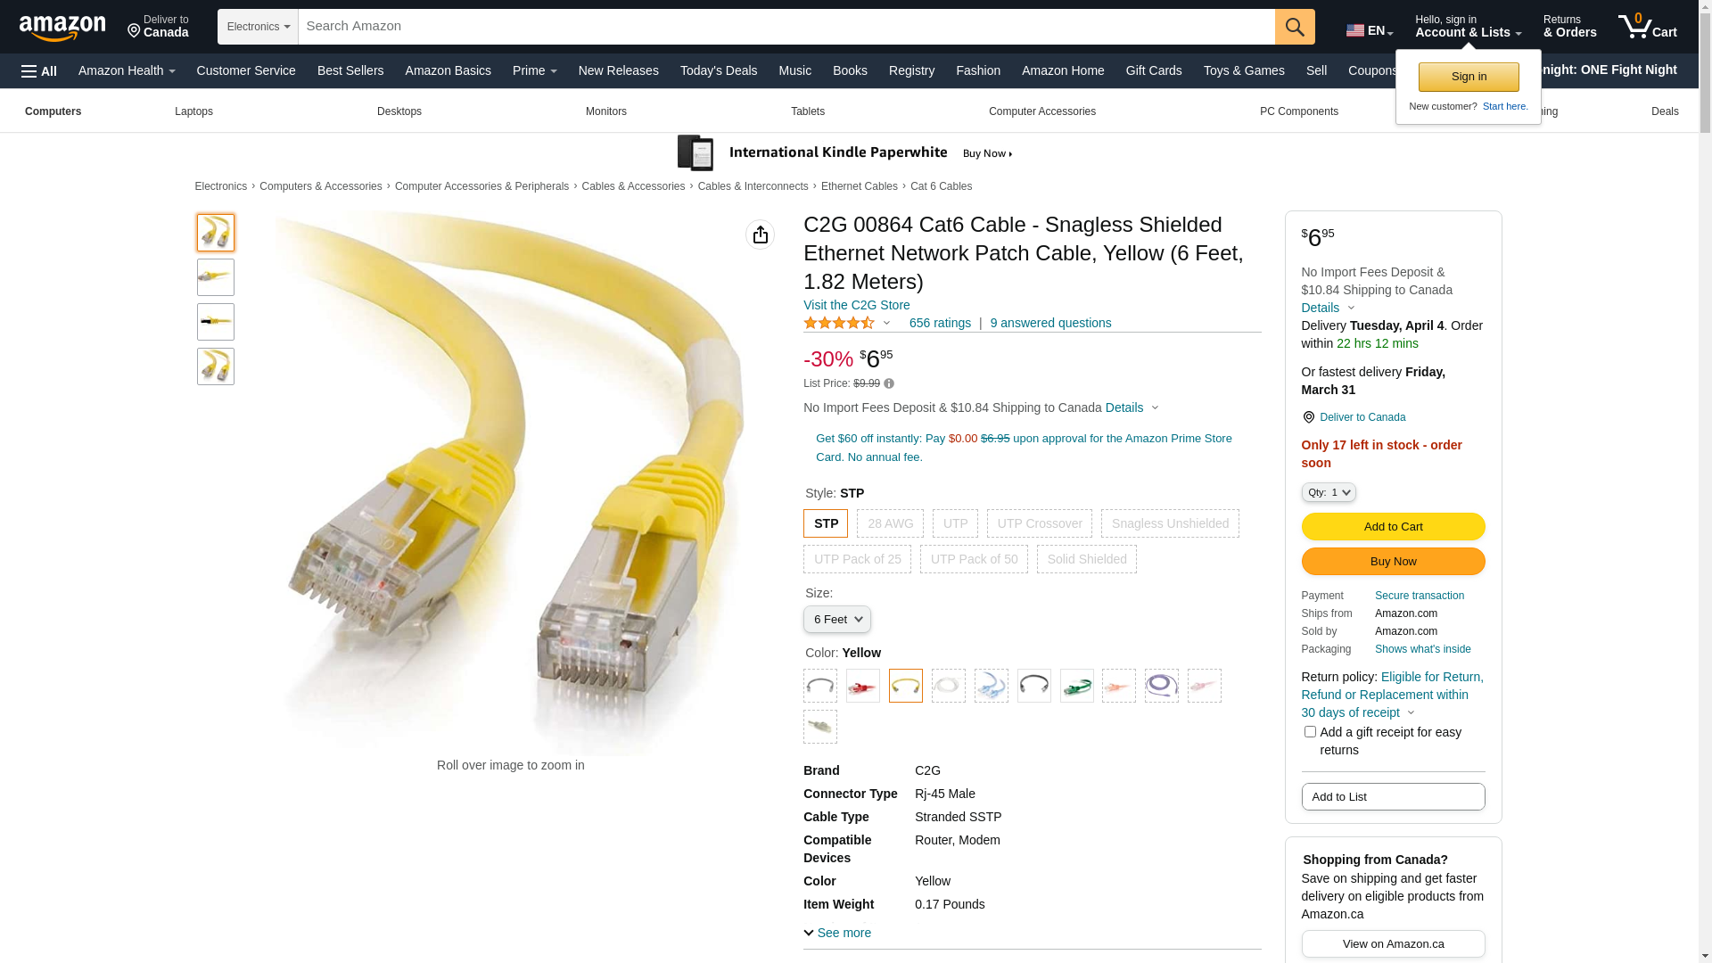Check the gift receipt checkbox
This screenshot has width=1712, height=963.
[1310, 732]
